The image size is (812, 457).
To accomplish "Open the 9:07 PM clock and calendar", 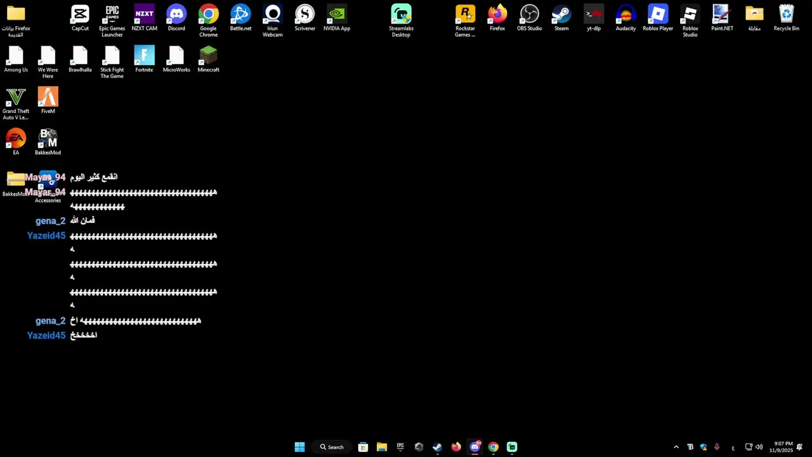I will [x=782, y=447].
